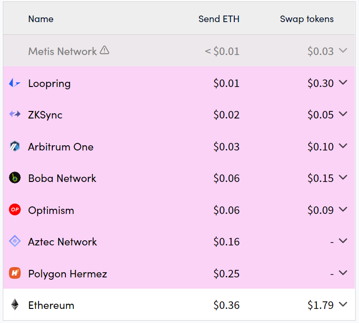Screen dimensions: 359x323
Task: Click the Loopring logo icon
Action: click(x=15, y=84)
